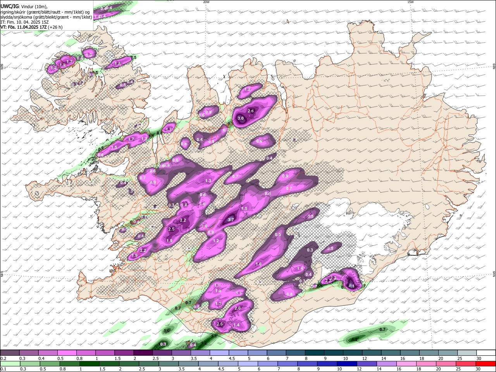Click the '20W' longitude label

[206, 2]
